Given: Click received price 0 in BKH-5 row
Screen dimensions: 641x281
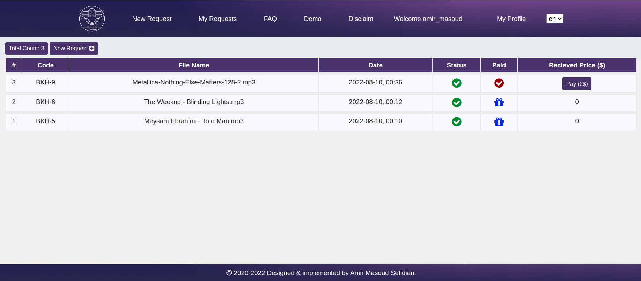Looking at the screenshot, I should coord(577,121).
